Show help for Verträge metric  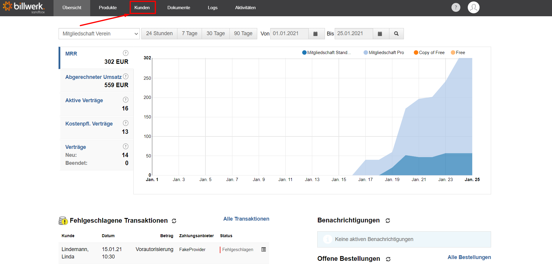[x=126, y=146]
